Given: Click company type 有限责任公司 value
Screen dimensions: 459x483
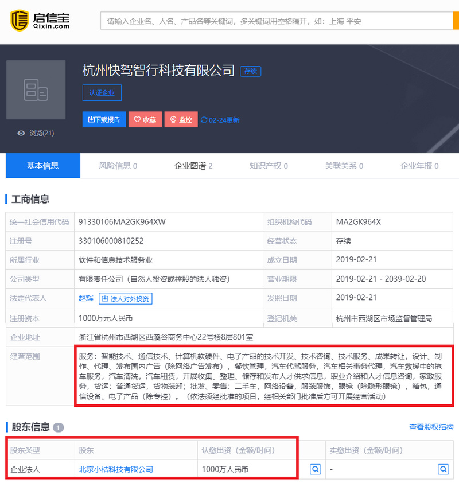Looking at the screenshot, I should point(154,279).
